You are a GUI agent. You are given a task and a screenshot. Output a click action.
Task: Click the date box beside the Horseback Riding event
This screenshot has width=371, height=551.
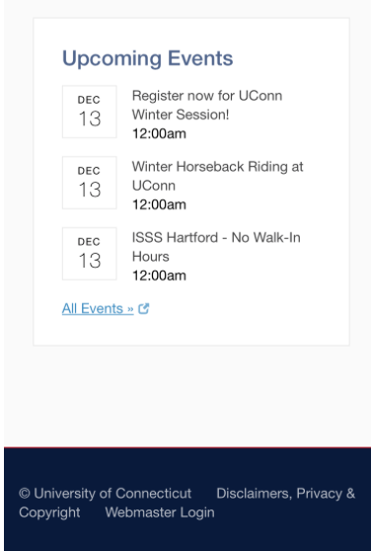point(90,183)
